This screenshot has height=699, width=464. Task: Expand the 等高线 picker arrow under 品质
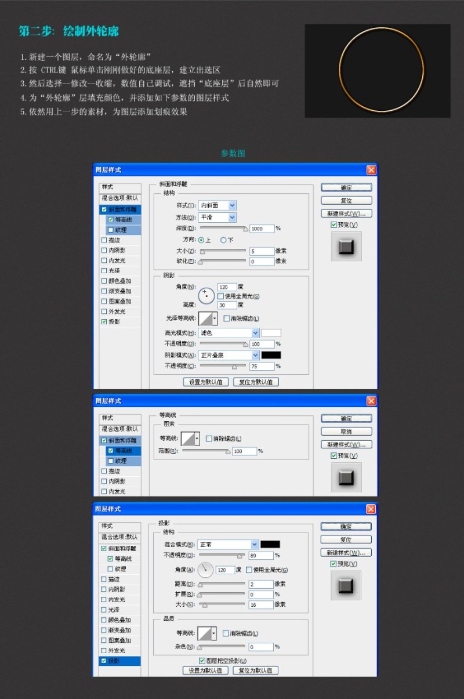pos(214,633)
